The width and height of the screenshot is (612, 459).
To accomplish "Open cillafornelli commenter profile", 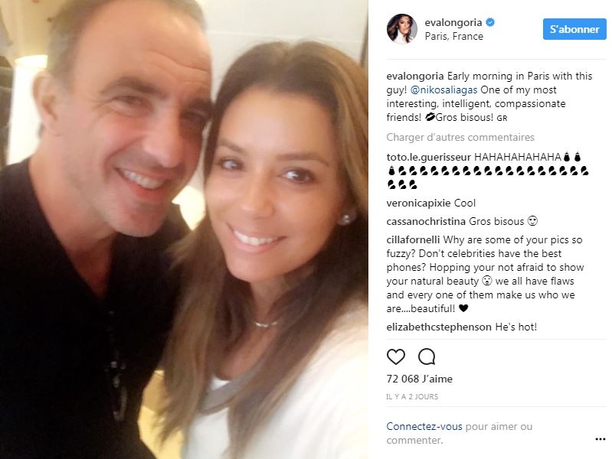I will click(x=413, y=240).
